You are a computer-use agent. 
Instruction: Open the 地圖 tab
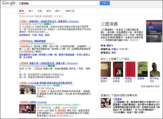[x=40, y=11]
